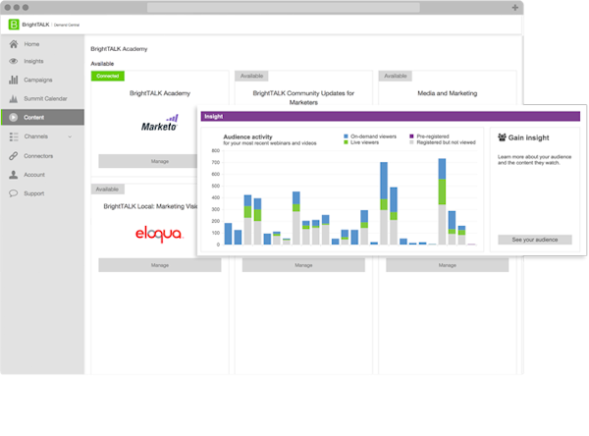Click the See your audience button
589x436 pixels.
tap(535, 240)
